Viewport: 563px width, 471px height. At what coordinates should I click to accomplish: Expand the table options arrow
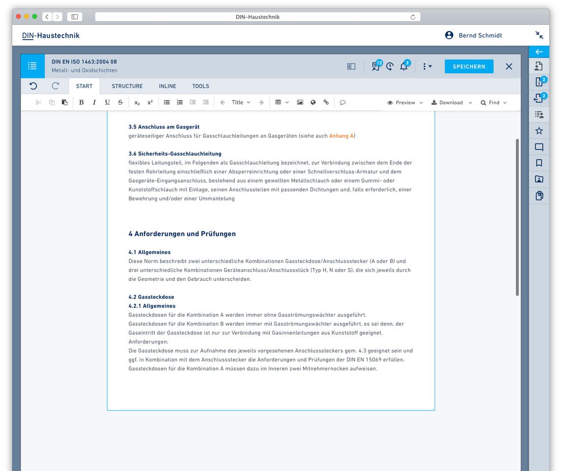tap(287, 102)
